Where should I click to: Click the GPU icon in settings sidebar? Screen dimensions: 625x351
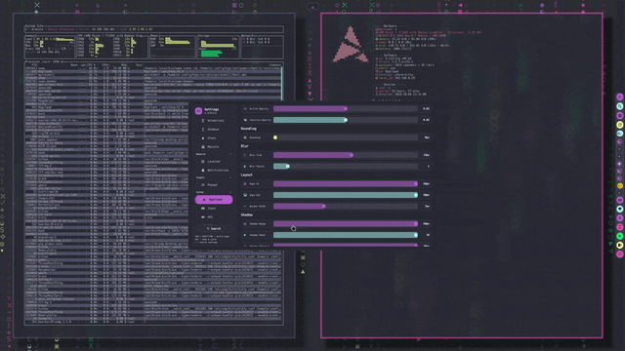[x=203, y=216]
